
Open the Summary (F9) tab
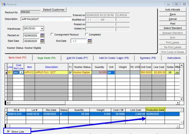(x=148, y=58)
